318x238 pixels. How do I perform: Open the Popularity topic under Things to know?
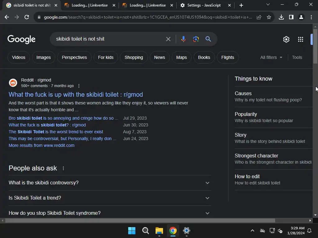(274, 117)
